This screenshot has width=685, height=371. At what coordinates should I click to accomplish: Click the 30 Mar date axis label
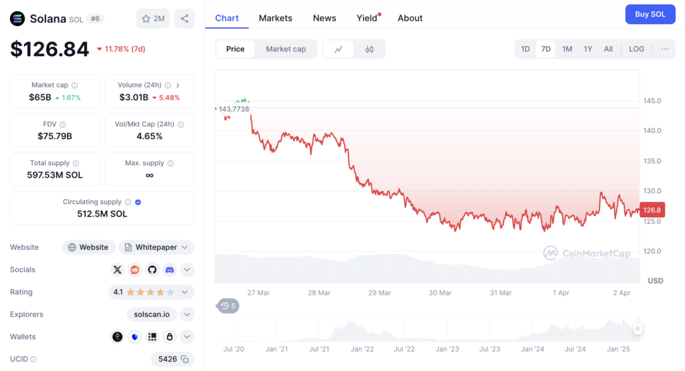[x=440, y=293]
